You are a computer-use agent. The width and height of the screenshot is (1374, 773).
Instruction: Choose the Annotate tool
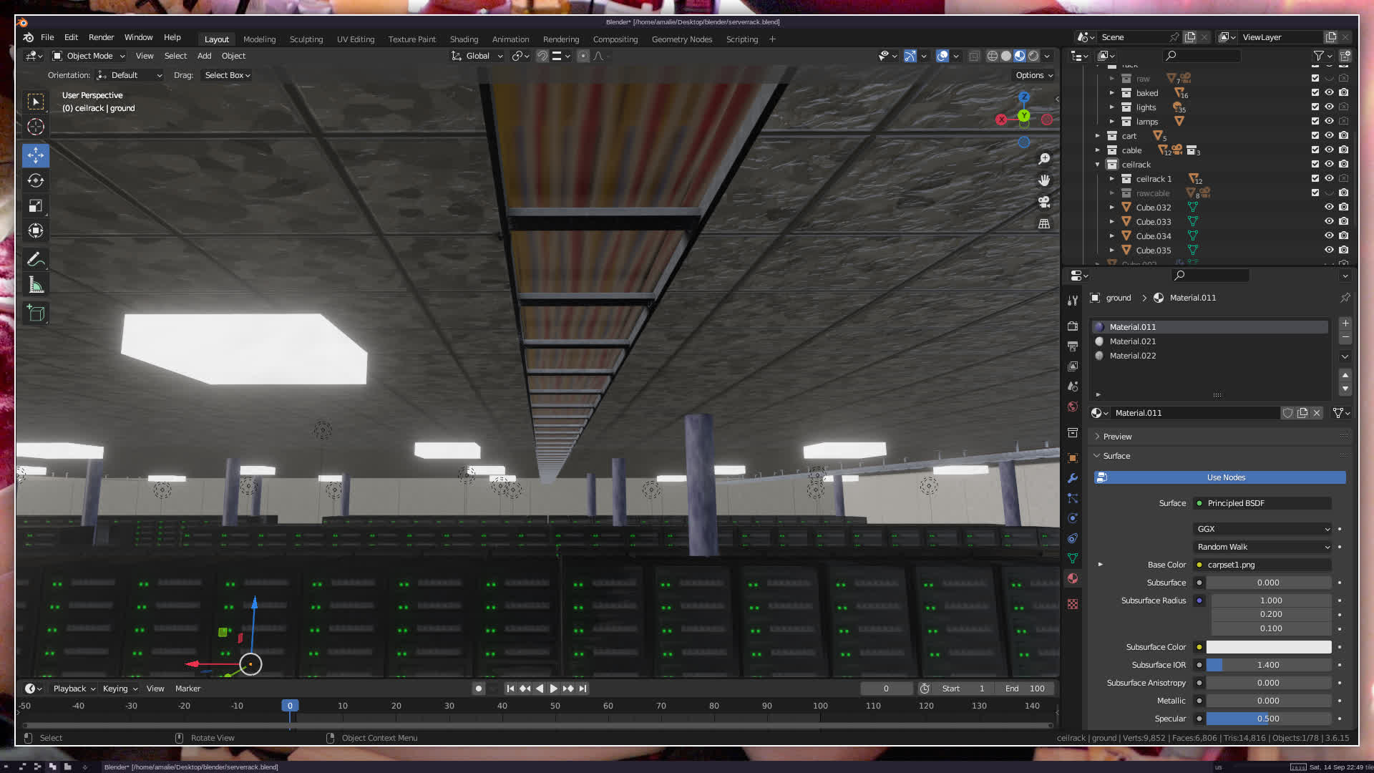tap(36, 260)
